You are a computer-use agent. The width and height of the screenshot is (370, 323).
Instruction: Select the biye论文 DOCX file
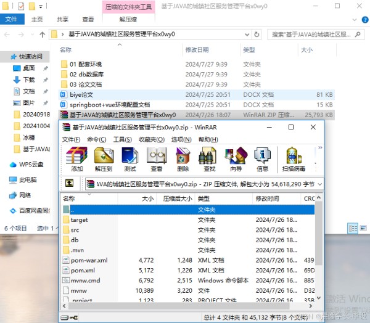click(196, 94)
